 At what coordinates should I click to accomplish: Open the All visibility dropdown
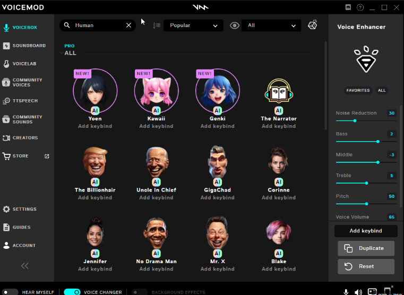tap(271, 25)
